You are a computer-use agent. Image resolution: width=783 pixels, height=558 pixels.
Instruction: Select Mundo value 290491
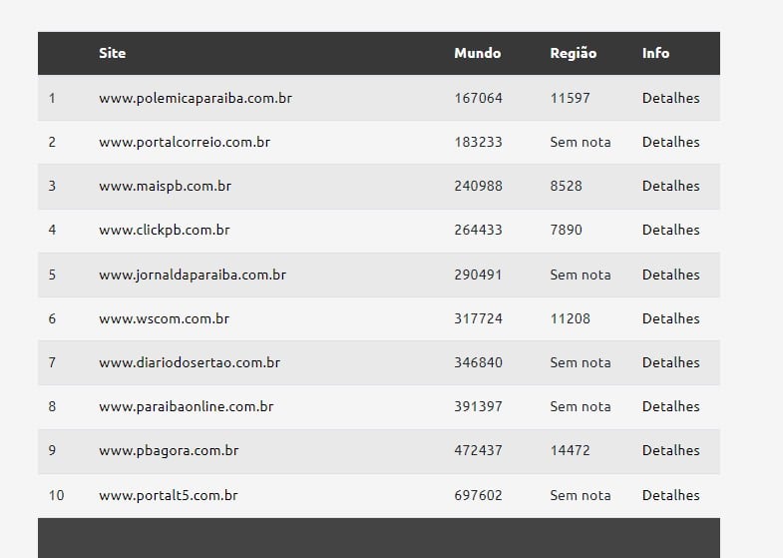click(478, 275)
